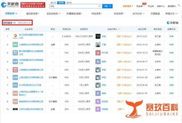Click the Tianyancha watermark logo above table
Viewport: 182px width, 123px height.
click(173, 23)
